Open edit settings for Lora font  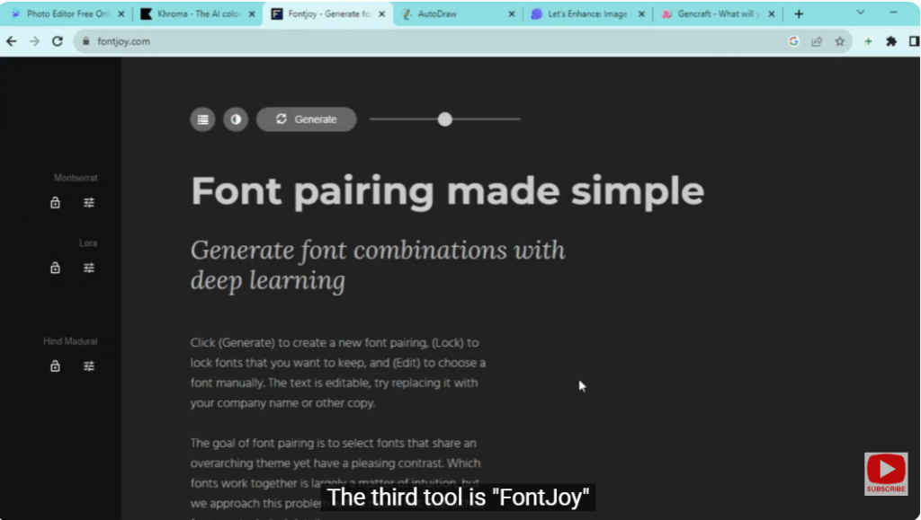pyautogui.click(x=89, y=267)
